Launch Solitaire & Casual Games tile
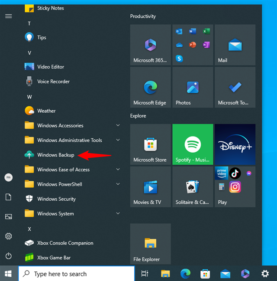This screenshot has height=281, width=277. (193, 187)
